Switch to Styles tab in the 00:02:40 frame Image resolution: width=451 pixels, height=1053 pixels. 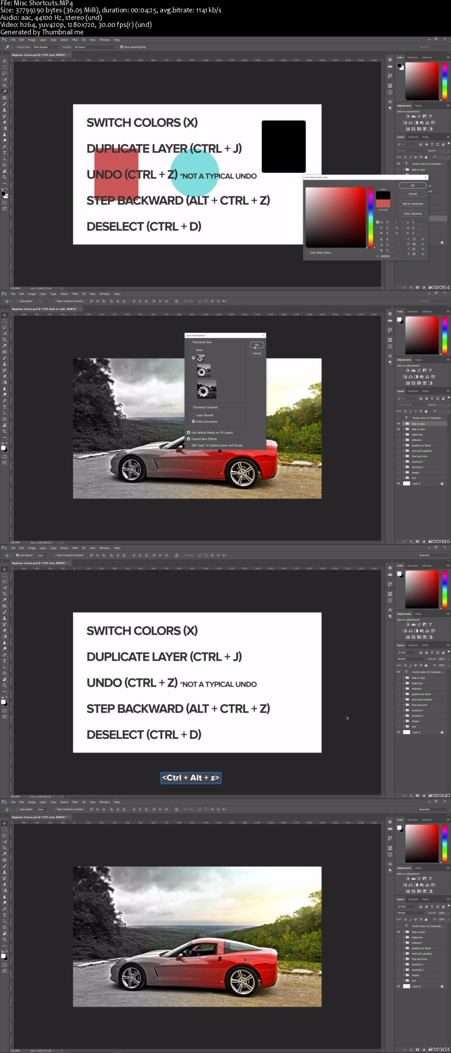click(418, 614)
